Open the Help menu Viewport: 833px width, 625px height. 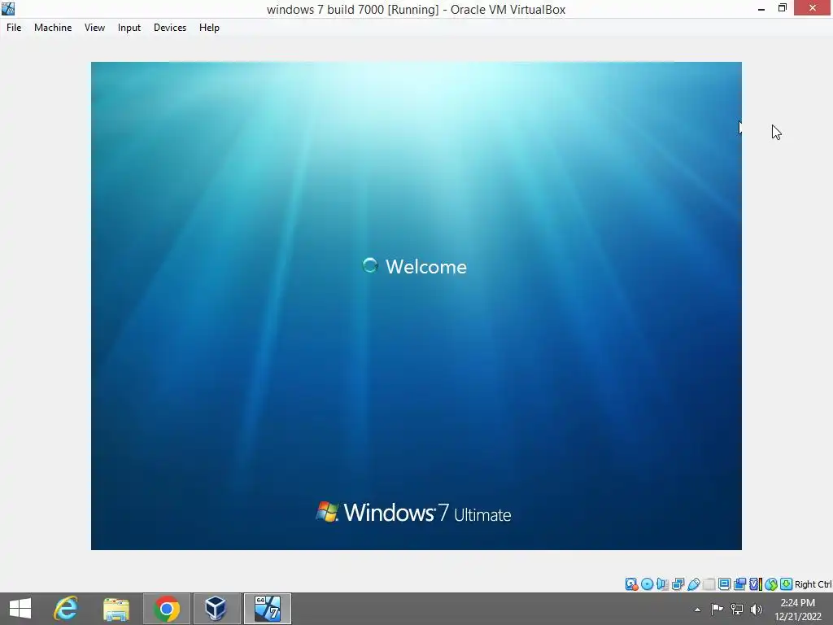coord(209,28)
